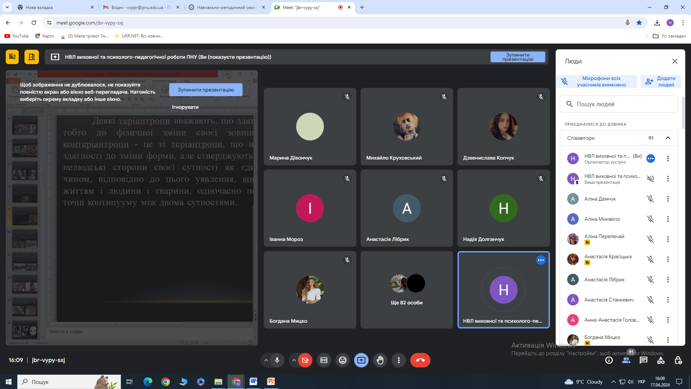Expand audio settings arrow beside microphone
The width and height of the screenshot is (691, 389).
[x=266, y=360]
